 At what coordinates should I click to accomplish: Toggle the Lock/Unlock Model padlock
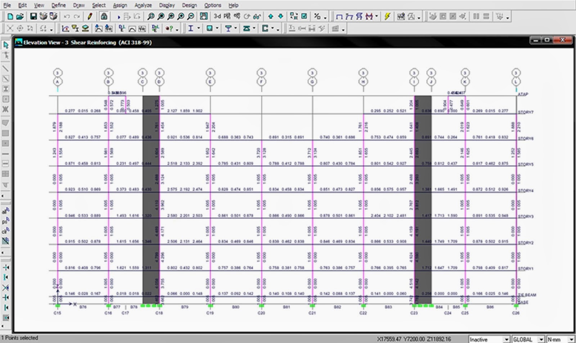[104, 17]
